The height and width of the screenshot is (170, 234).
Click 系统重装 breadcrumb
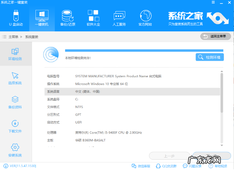point(32,37)
